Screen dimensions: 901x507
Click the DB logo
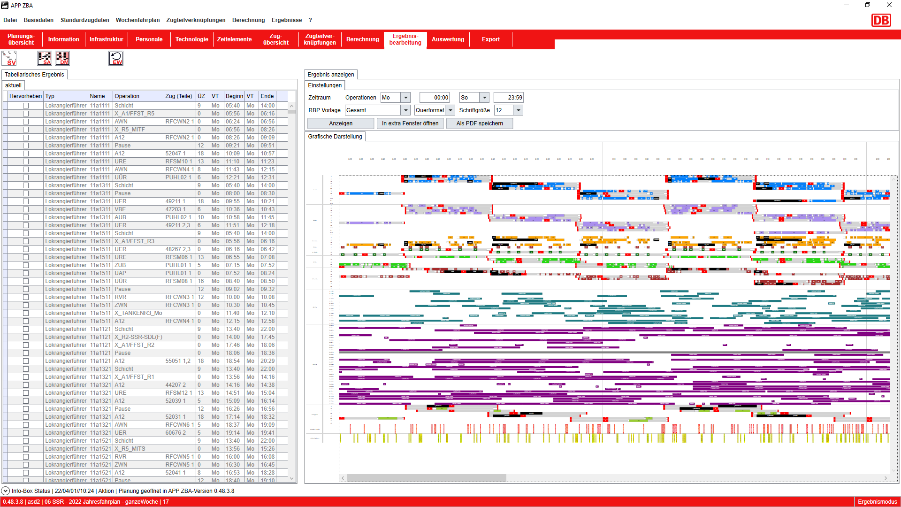pyautogui.click(x=881, y=21)
